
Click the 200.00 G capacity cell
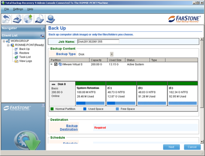pos(96,64)
